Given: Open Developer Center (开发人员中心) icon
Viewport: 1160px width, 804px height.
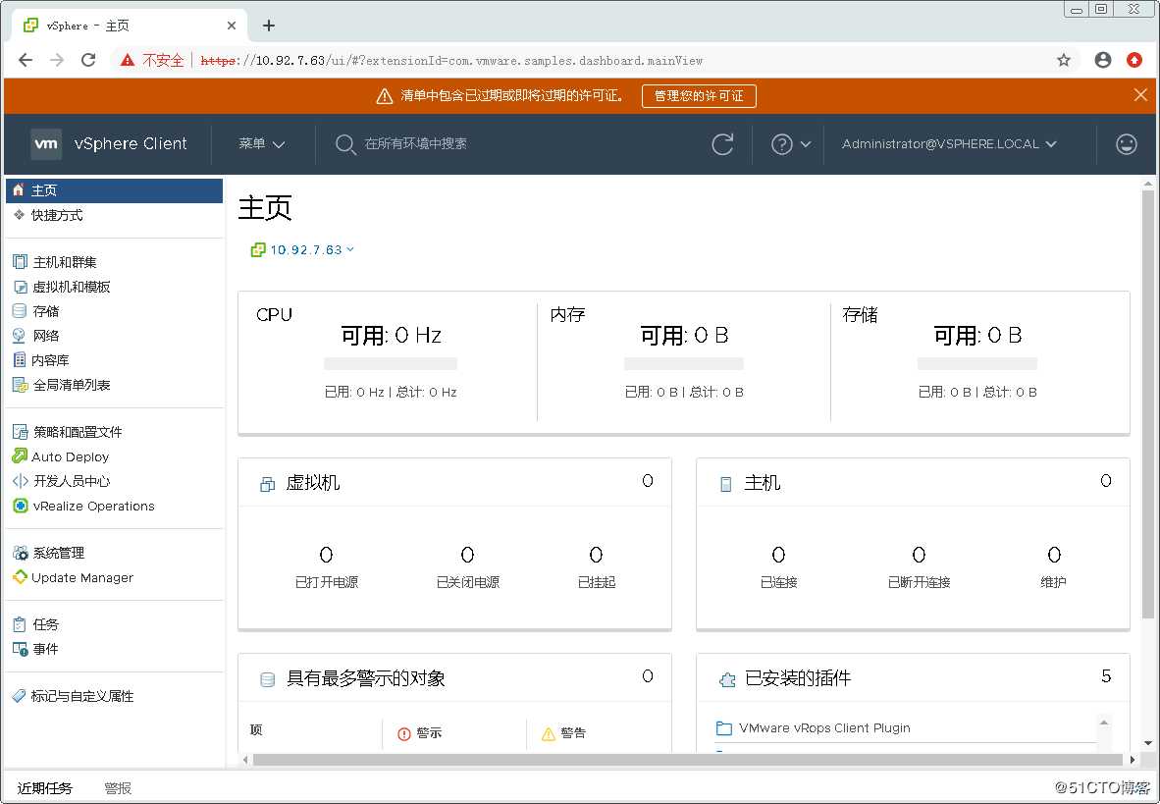Looking at the screenshot, I should (20, 481).
